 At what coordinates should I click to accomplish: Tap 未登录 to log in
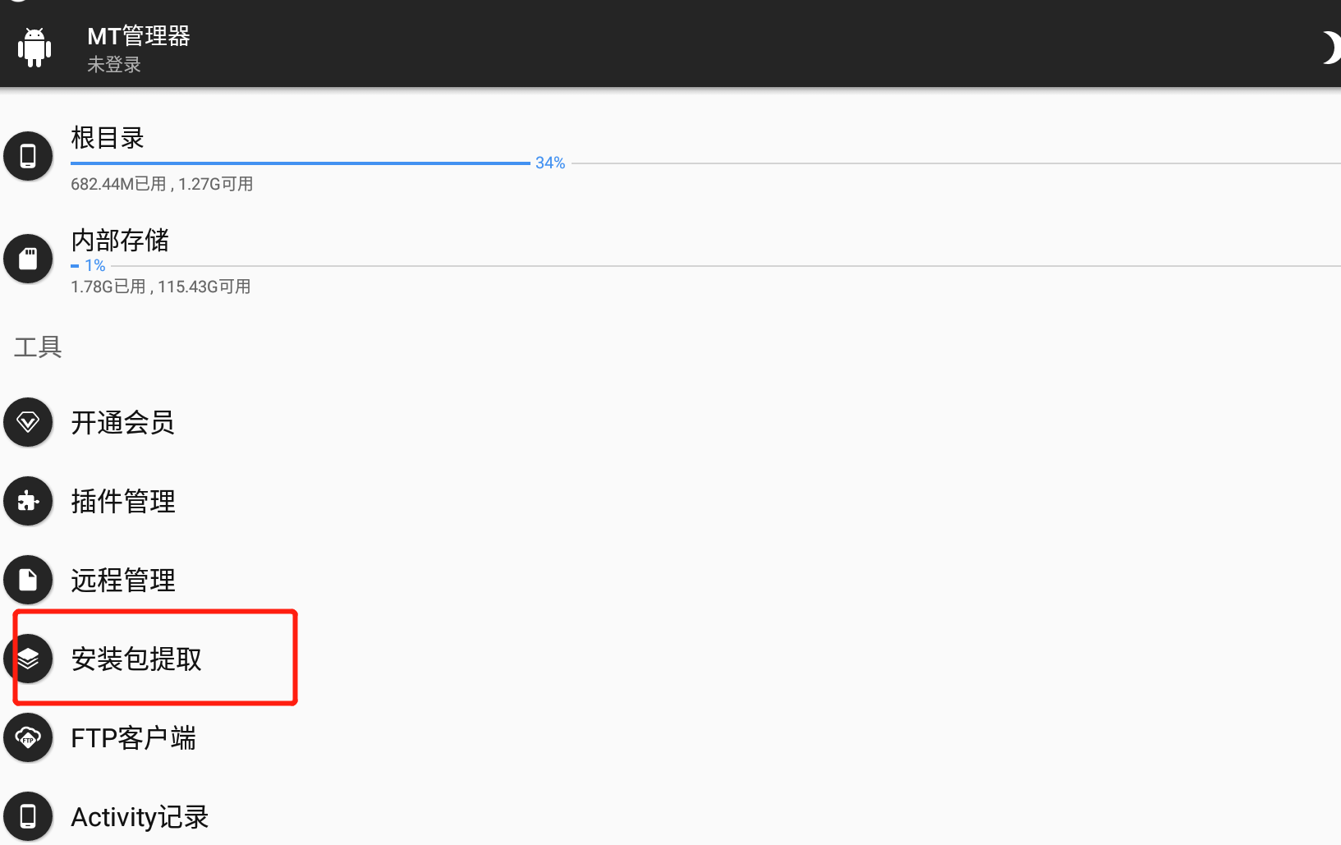point(114,65)
